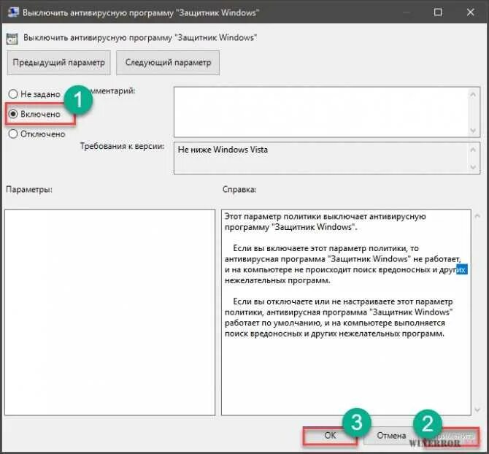Click the 'Отмена' cancel button
The height and width of the screenshot is (454, 489).
391,435
